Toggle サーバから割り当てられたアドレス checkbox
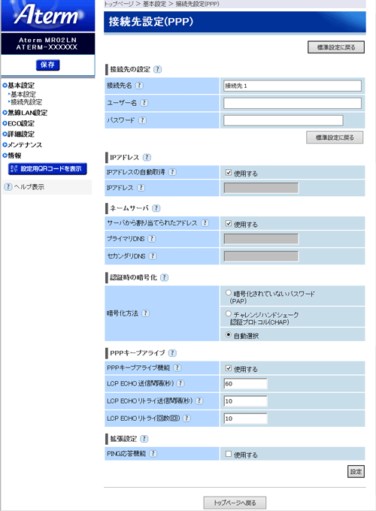376x511 pixels. (x=229, y=223)
